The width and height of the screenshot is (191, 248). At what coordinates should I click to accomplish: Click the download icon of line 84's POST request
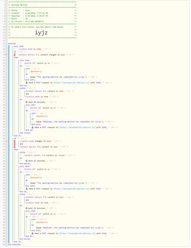click(x=32, y=234)
